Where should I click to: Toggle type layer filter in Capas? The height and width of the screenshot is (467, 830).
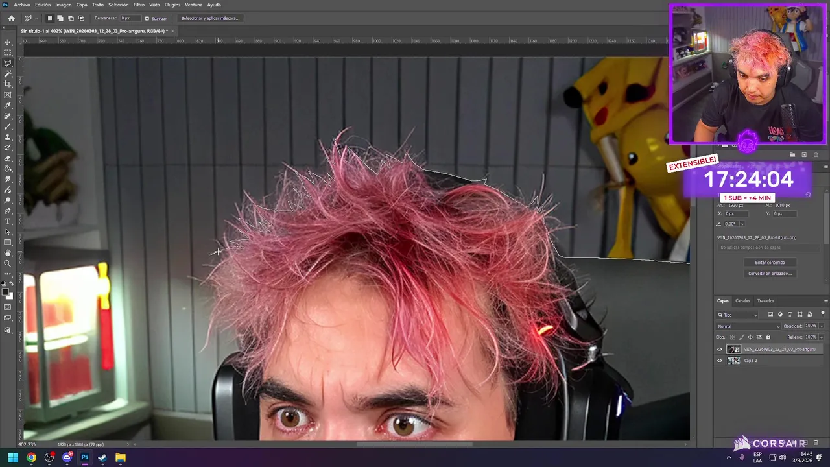(x=790, y=315)
